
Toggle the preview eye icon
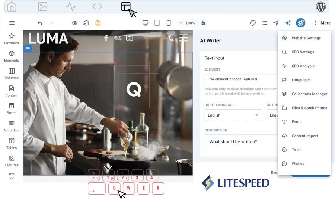[x=75, y=23]
